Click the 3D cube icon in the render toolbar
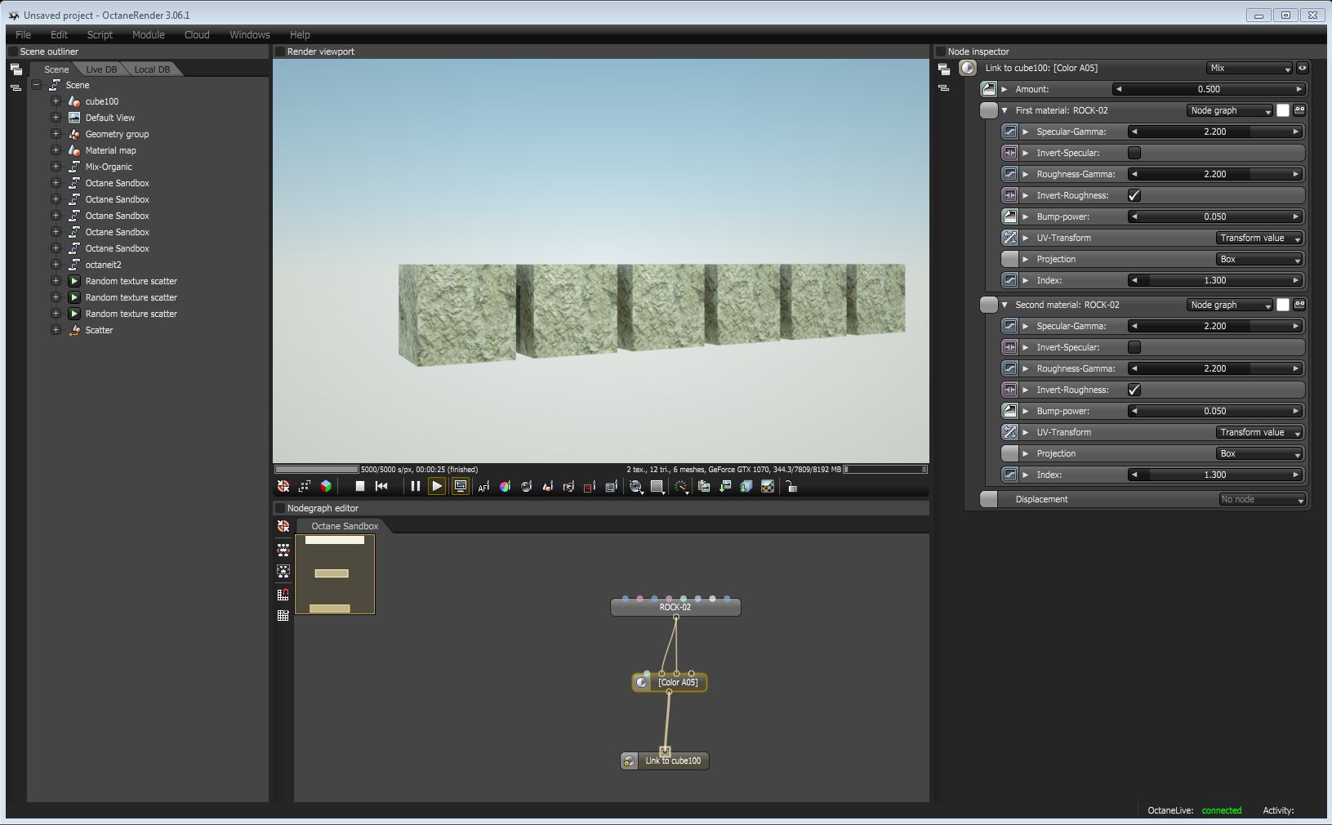1332x825 pixels. point(326,486)
